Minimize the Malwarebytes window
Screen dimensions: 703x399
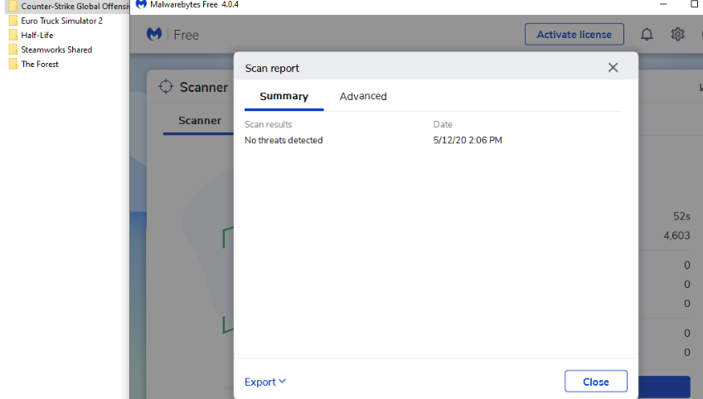coord(663,4)
